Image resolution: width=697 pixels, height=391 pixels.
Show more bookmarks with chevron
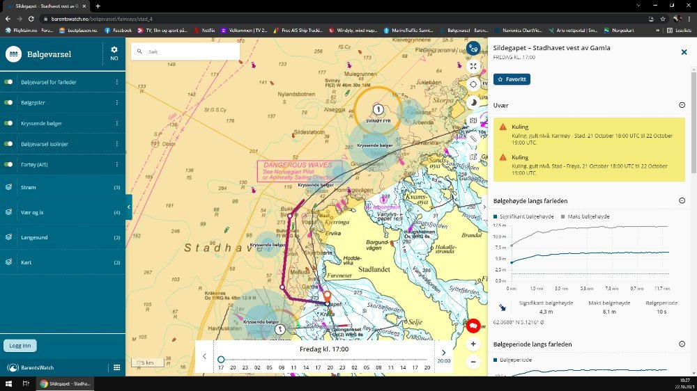click(657, 30)
